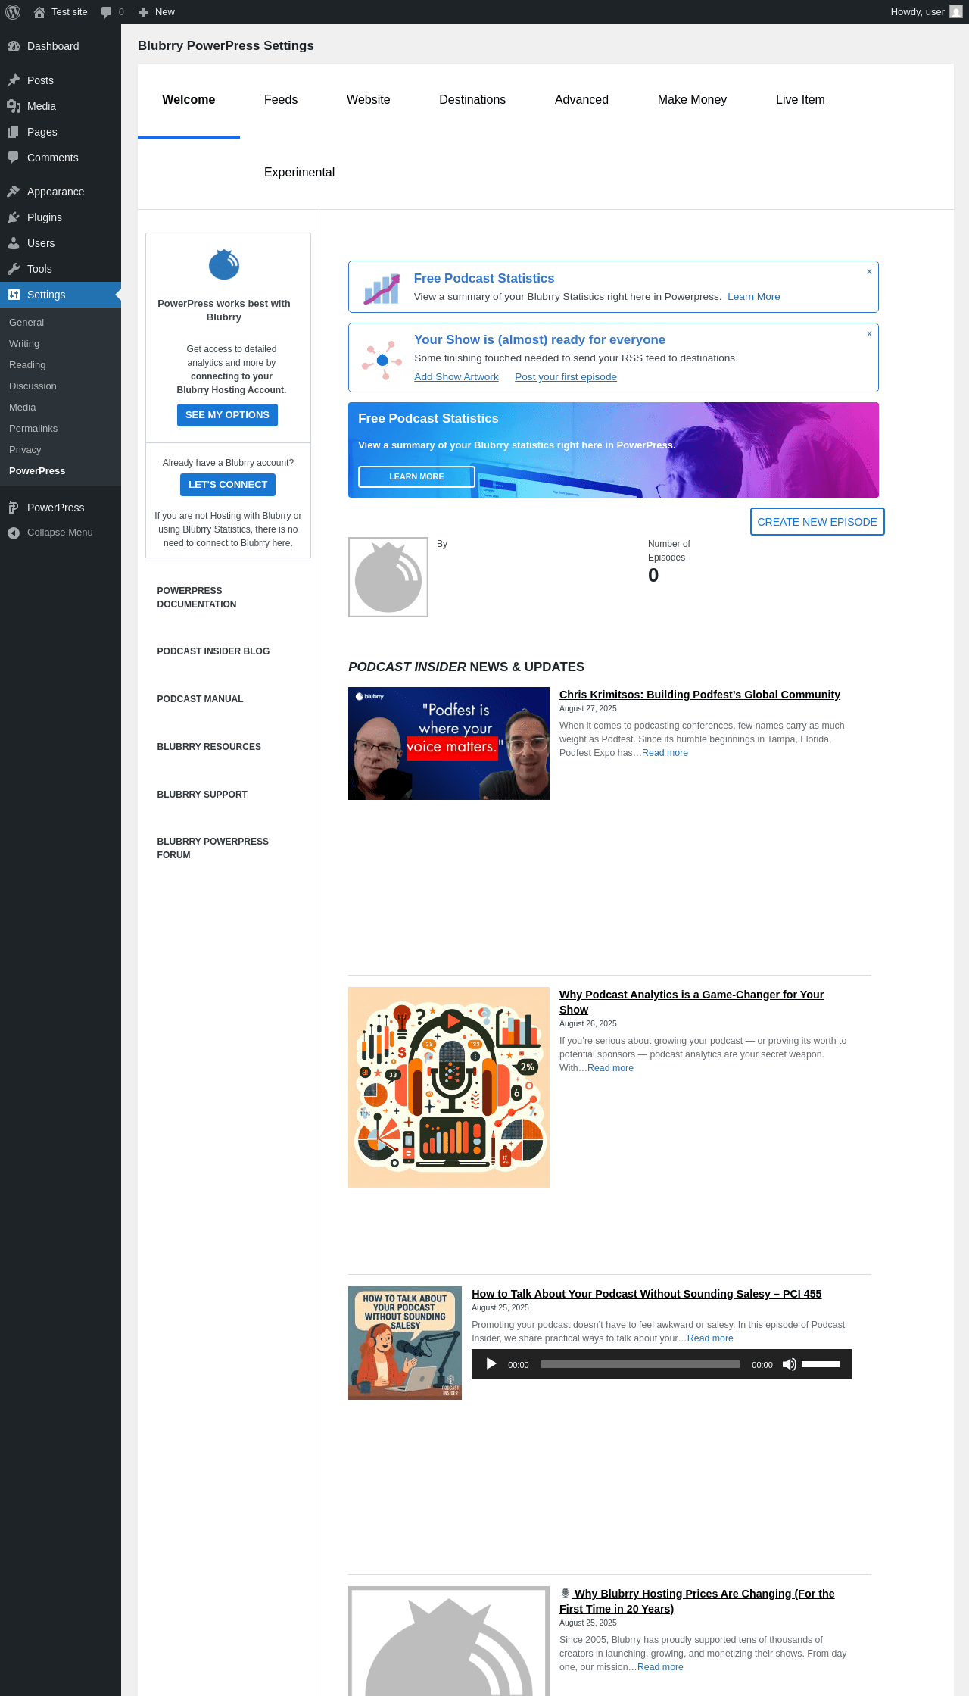Open the PowerPress top-level menu icon
Screen dimensions: 969x1696
point(14,508)
